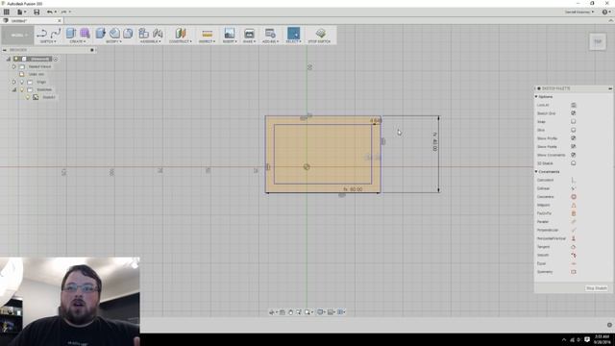Screen dimensions: 615x346
Task: Click the Construct plane icon
Action: click(181, 34)
